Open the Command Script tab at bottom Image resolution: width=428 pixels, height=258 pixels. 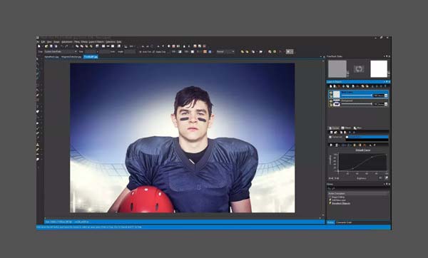tap(344, 222)
